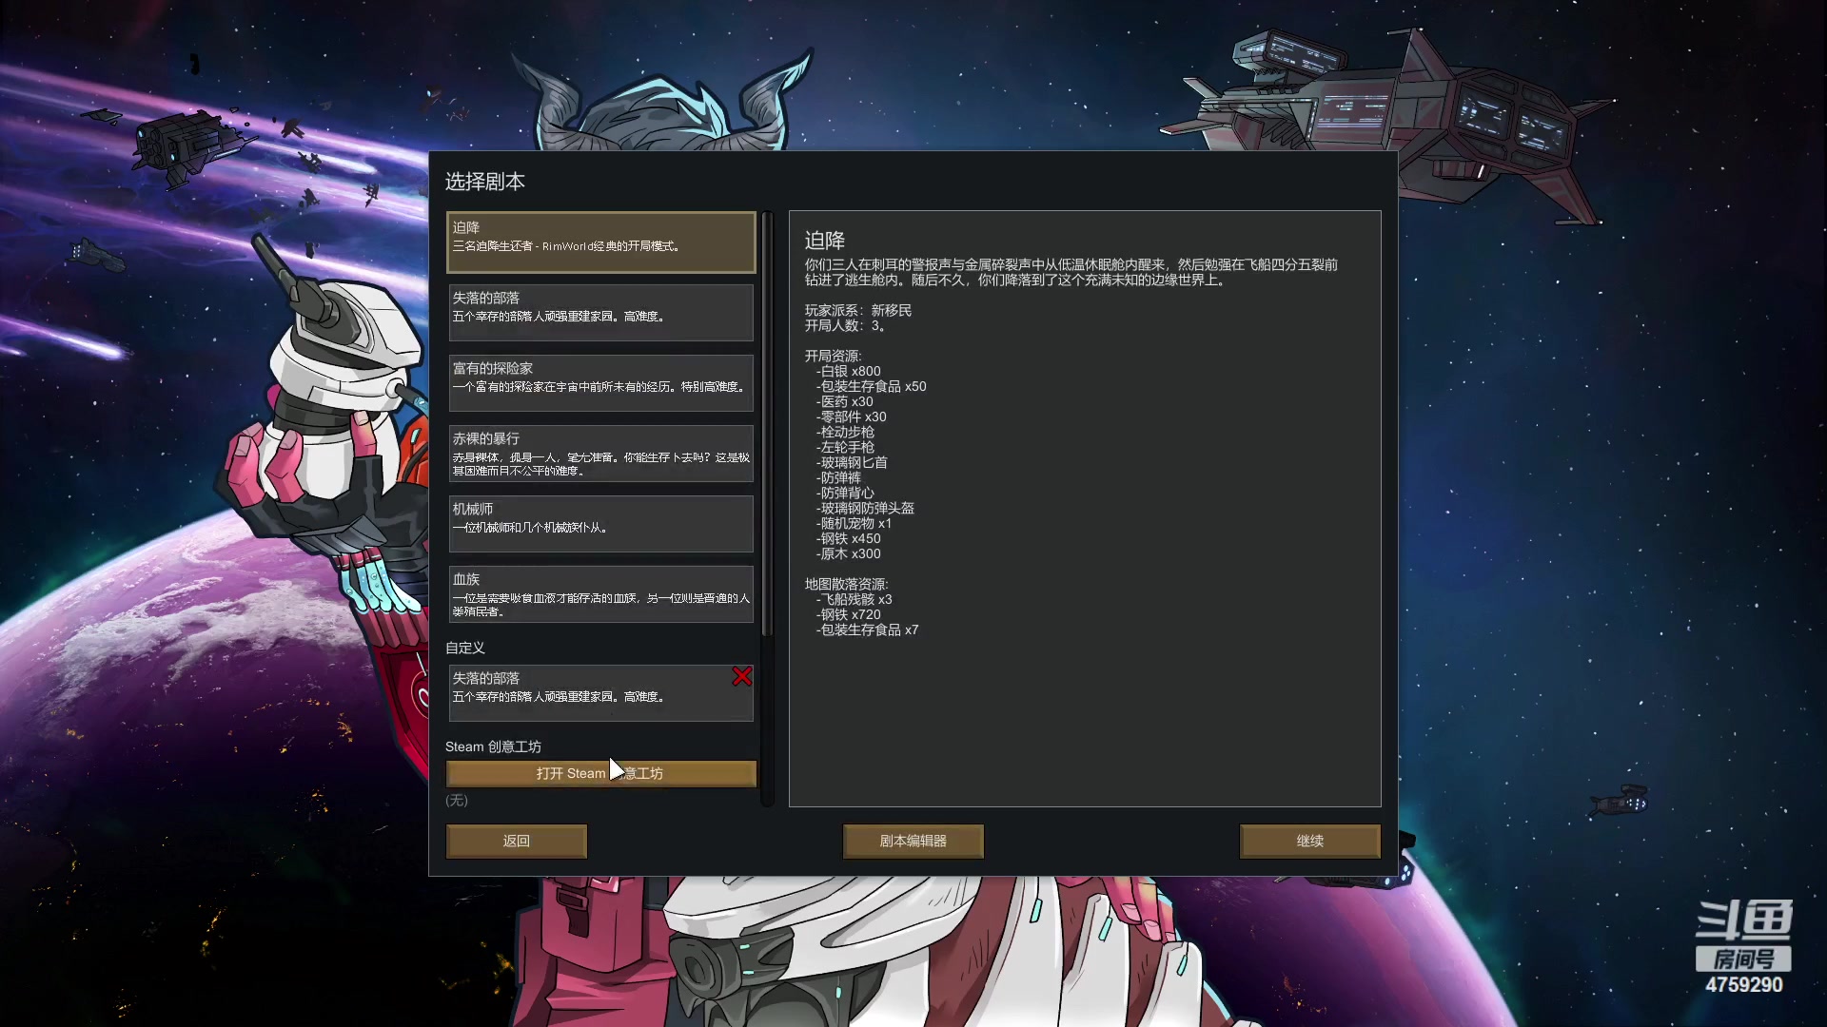Click the 钢铁 x720 entry
Image resolution: width=1827 pixels, height=1027 pixels.
[849, 614]
